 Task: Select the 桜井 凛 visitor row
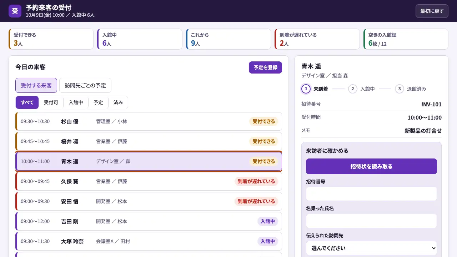[149, 141]
